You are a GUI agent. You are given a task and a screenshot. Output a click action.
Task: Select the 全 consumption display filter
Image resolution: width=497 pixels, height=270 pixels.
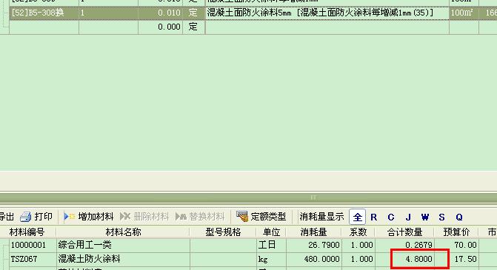click(357, 217)
